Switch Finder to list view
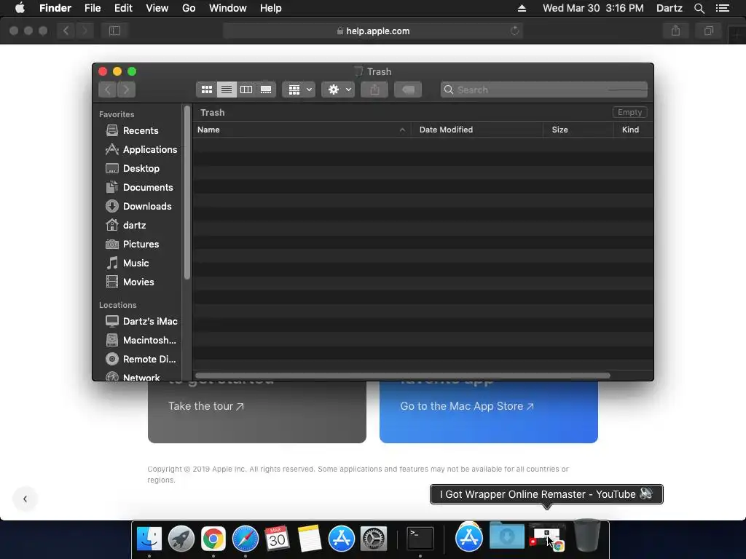The image size is (746, 559). click(227, 90)
